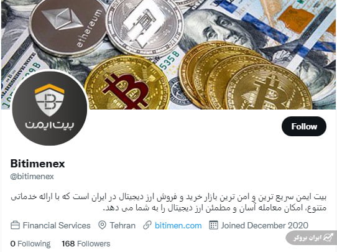Open the header banner at ethereum coin
Image resolution: width=337 pixels, height=252 pixels.
click(x=67, y=28)
